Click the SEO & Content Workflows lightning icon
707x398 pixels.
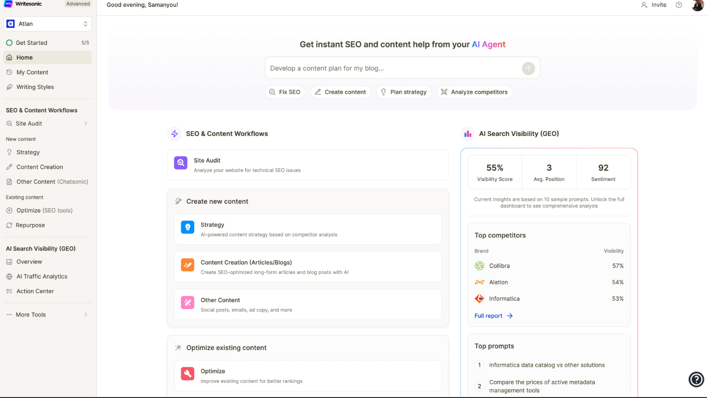click(x=174, y=134)
